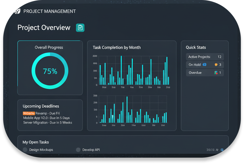Click the 75% overall progress ring
Viewport: 244px width, 164px height.
pos(50,71)
